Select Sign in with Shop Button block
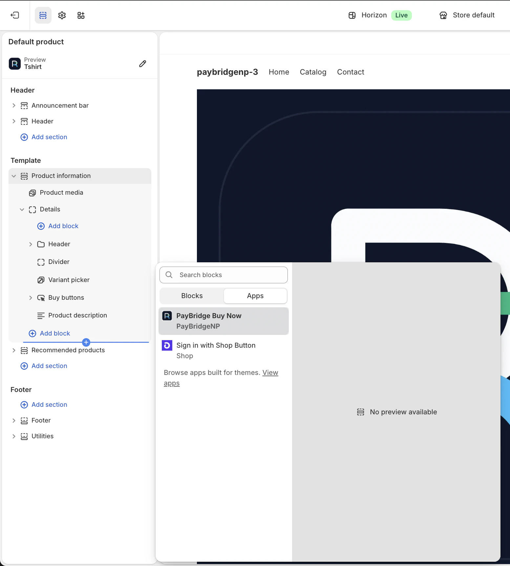The image size is (510, 566). coord(223,351)
